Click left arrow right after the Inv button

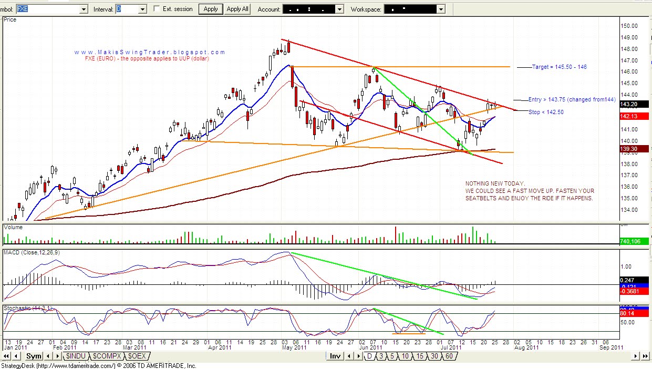tap(349, 356)
